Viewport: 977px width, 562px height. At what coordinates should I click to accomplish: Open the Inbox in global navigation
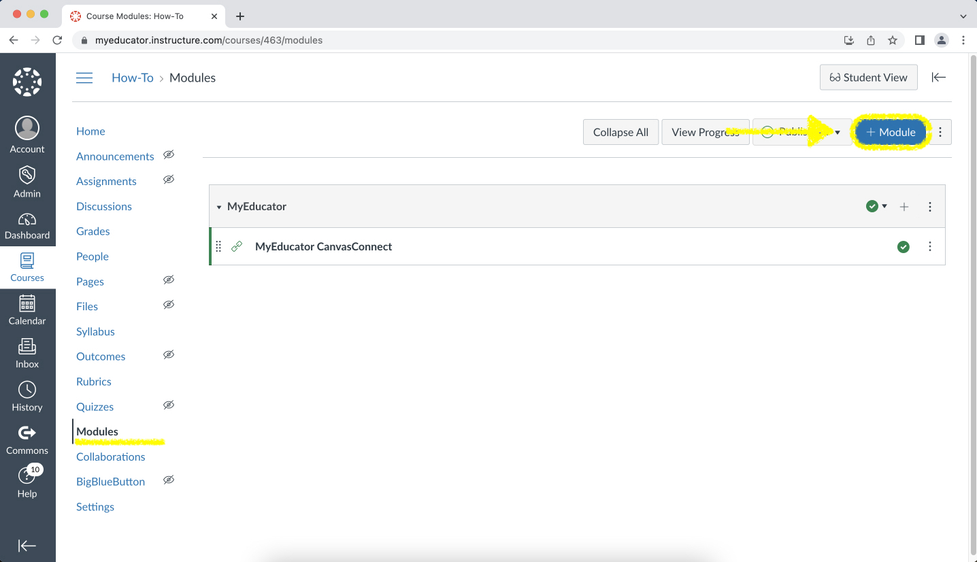[x=27, y=353]
